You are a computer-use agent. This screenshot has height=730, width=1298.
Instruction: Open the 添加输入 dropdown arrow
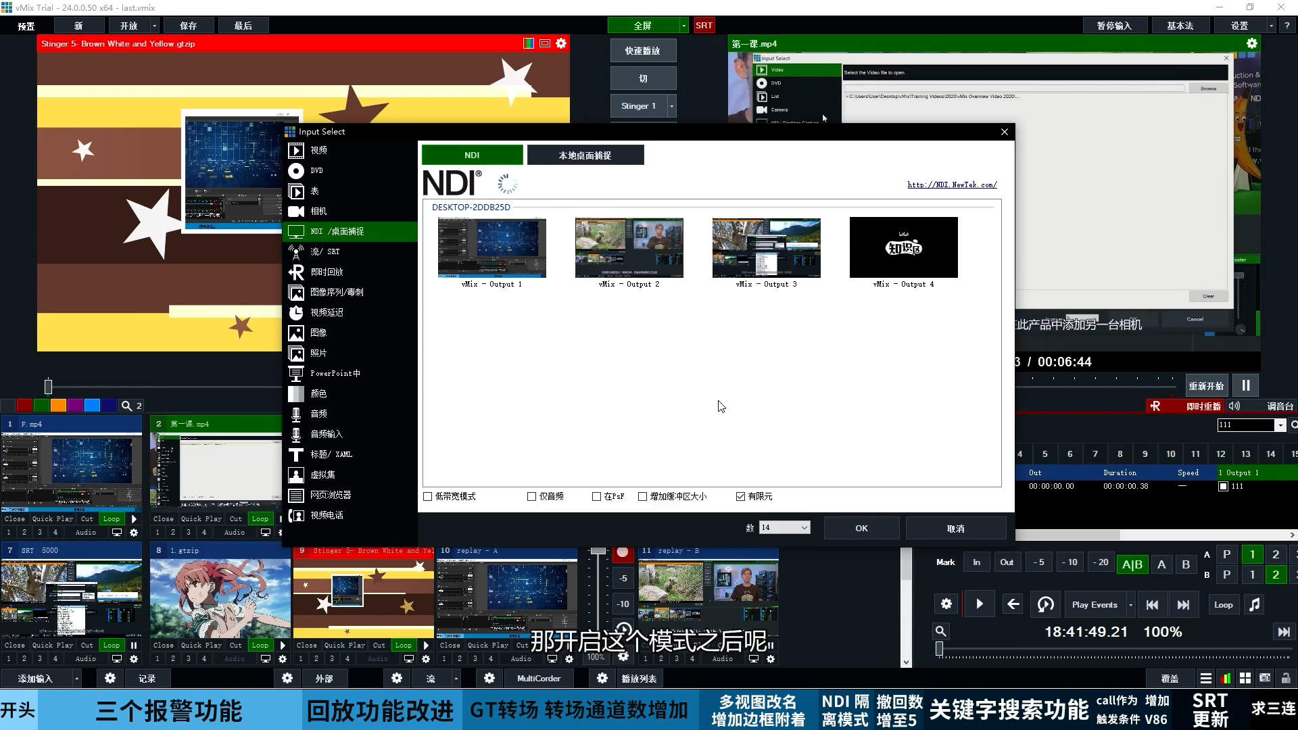click(76, 678)
